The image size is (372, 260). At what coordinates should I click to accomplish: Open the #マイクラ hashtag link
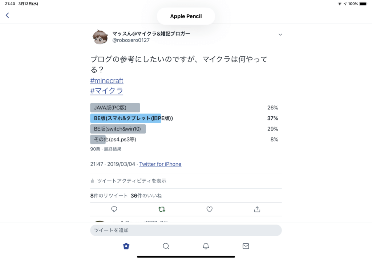[107, 91]
